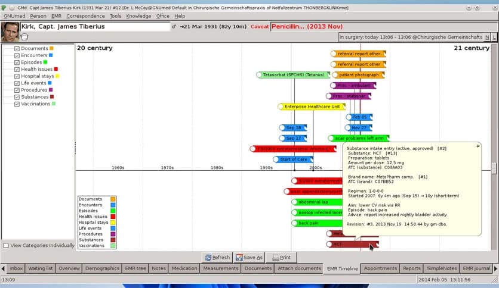Switch to the Medication tab
499x288 pixels.
[184, 268]
